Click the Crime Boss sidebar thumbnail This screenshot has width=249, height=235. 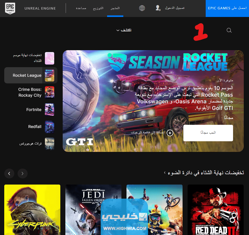(x=49, y=92)
